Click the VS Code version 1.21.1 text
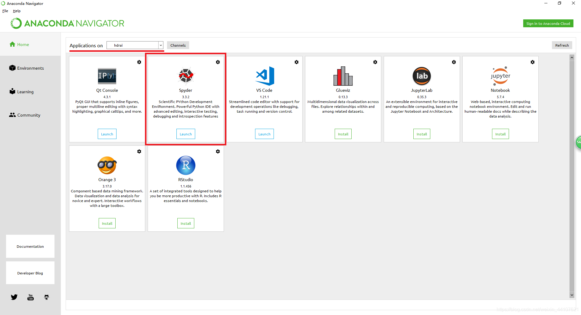Image resolution: width=581 pixels, height=315 pixels. click(264, 97)
